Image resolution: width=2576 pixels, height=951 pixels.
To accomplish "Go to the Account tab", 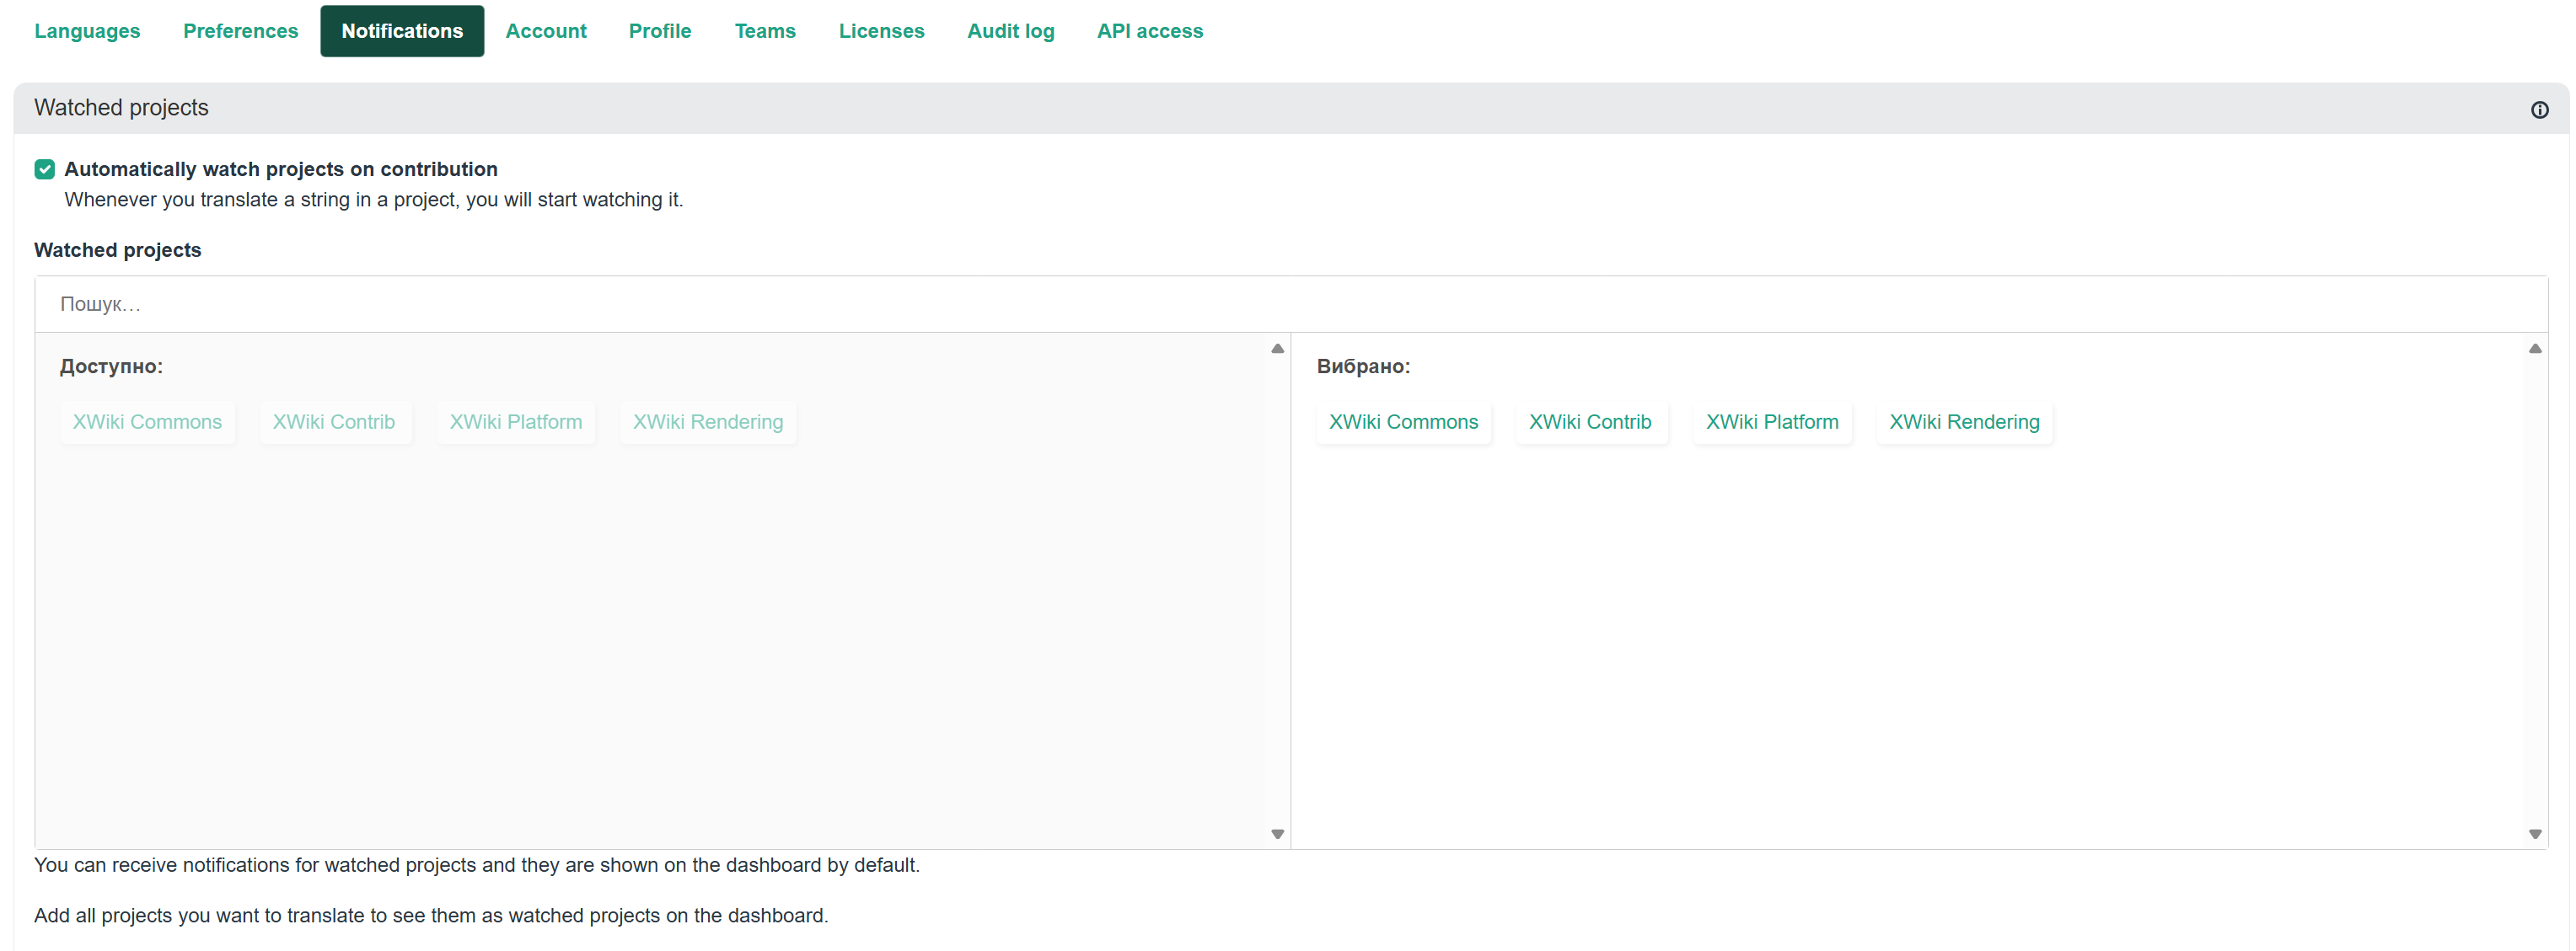I will 545,31.
